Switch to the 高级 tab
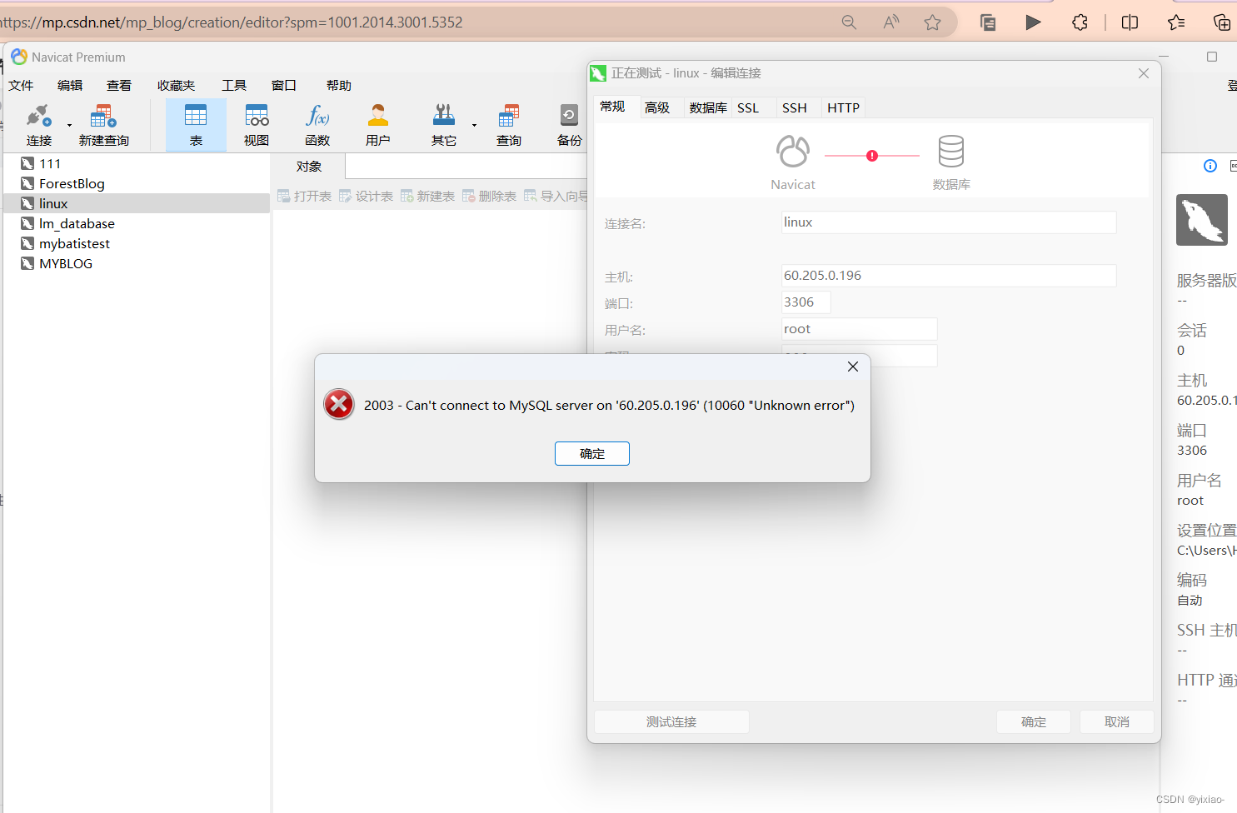Screen dimensions: 1237x813 pyautogui.click(x=657, y=107)
